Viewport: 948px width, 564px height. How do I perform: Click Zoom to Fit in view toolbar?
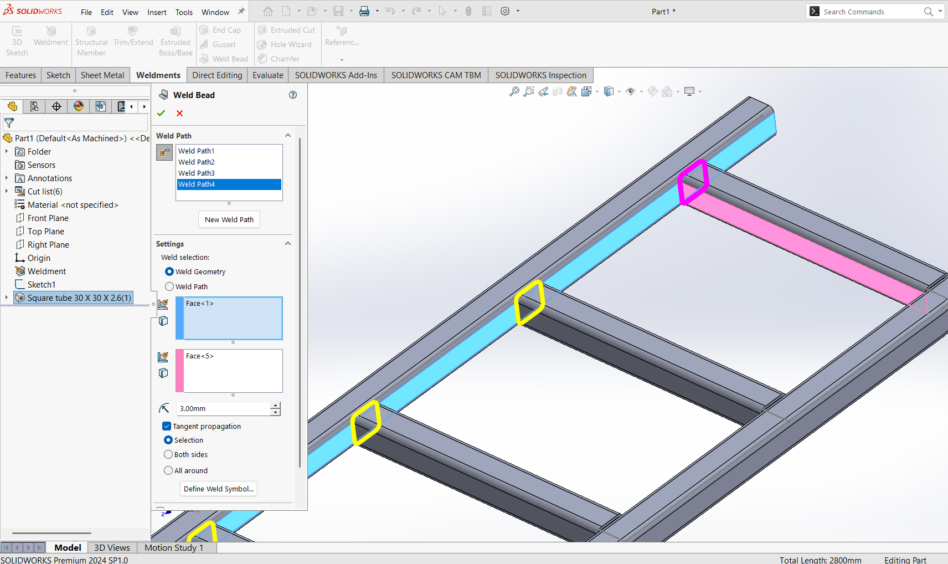coord(514,91)
